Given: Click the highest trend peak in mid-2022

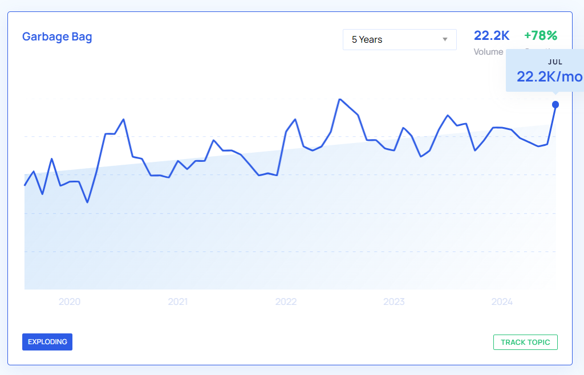Looking at the screenshot, I should 340,99.
